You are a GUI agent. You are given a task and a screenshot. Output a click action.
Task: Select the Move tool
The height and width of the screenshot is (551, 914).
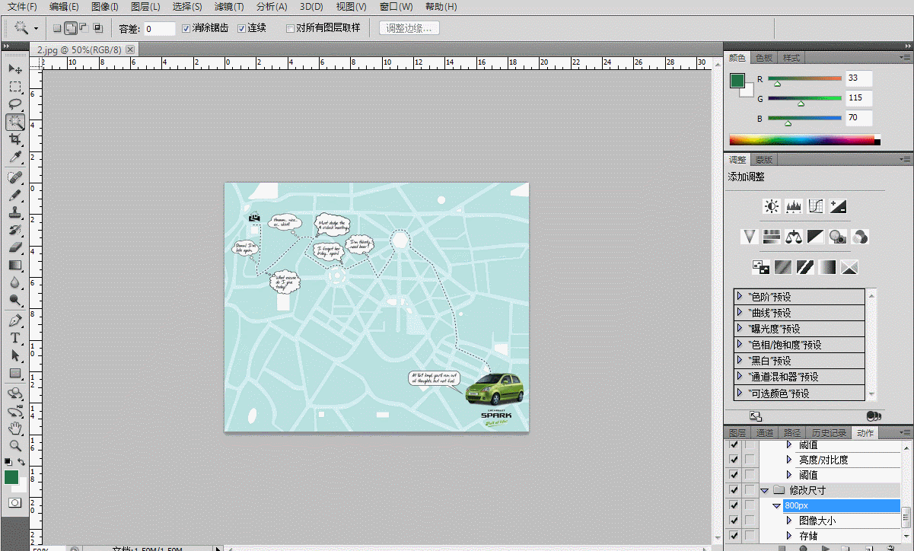tap(15, 69)
